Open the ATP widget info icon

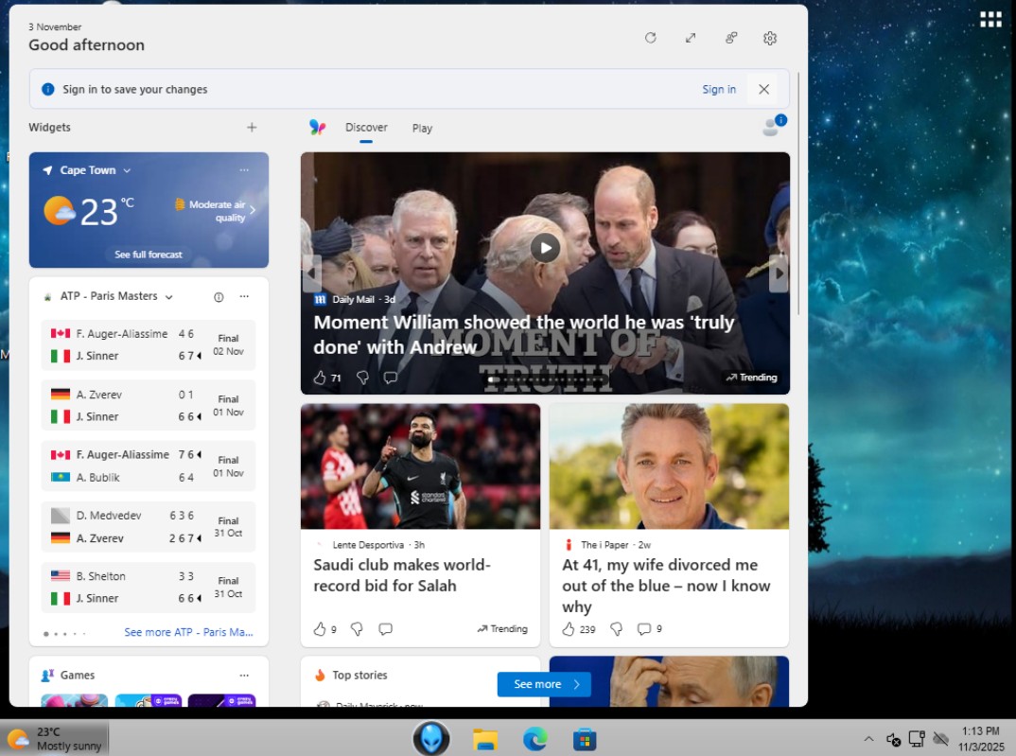coord(219,297)
